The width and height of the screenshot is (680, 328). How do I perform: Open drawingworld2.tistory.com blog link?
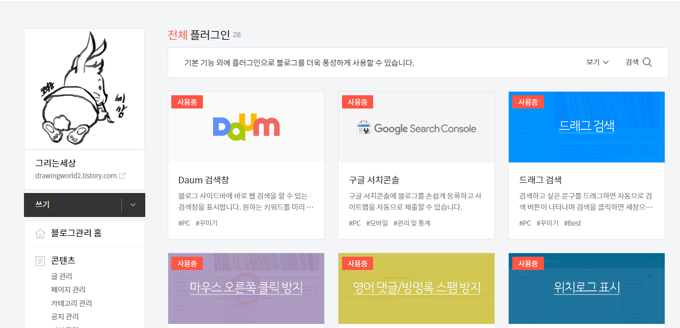point(76,176)
